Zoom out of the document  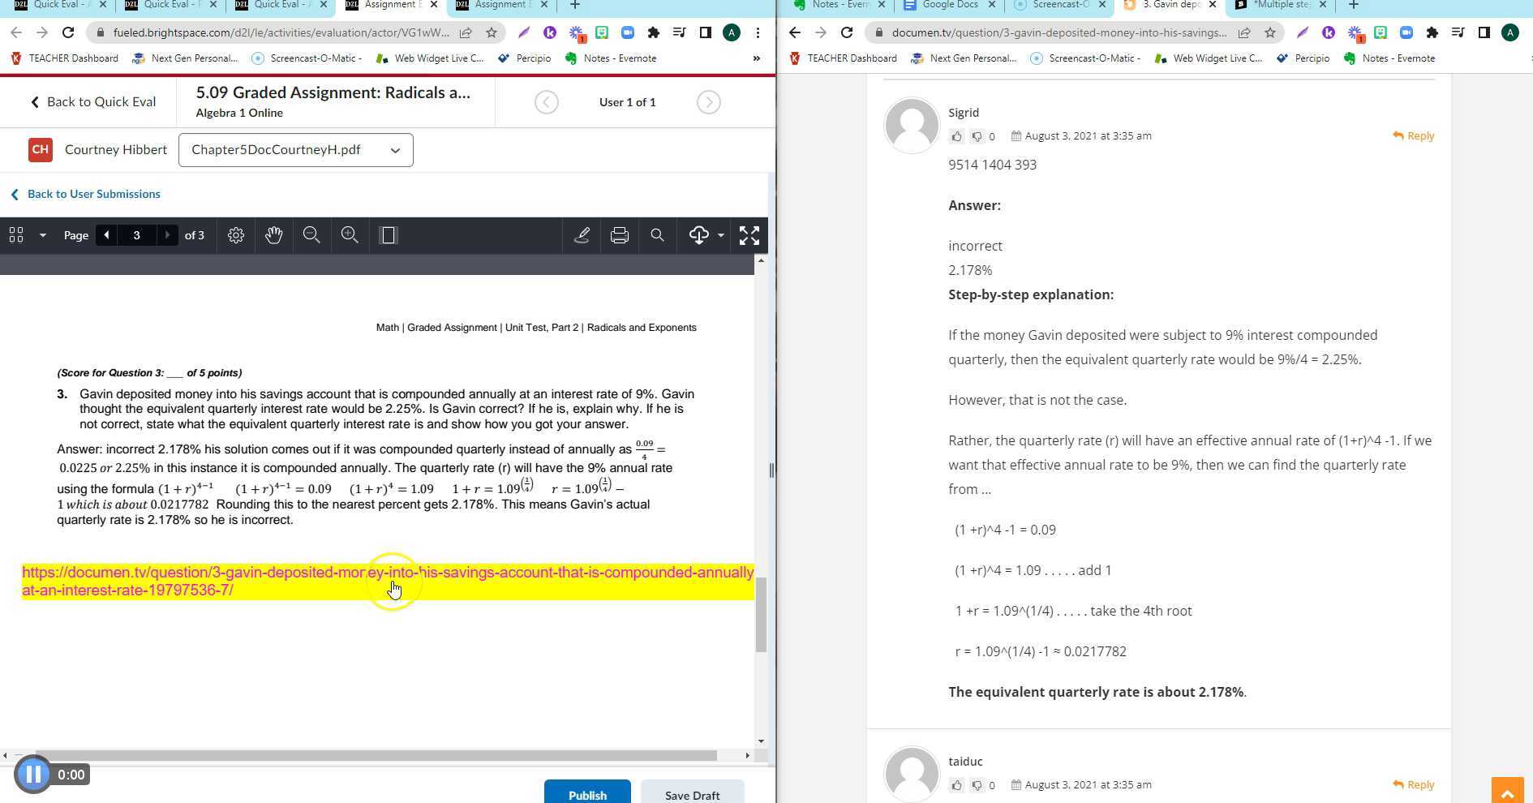point(311,234)
